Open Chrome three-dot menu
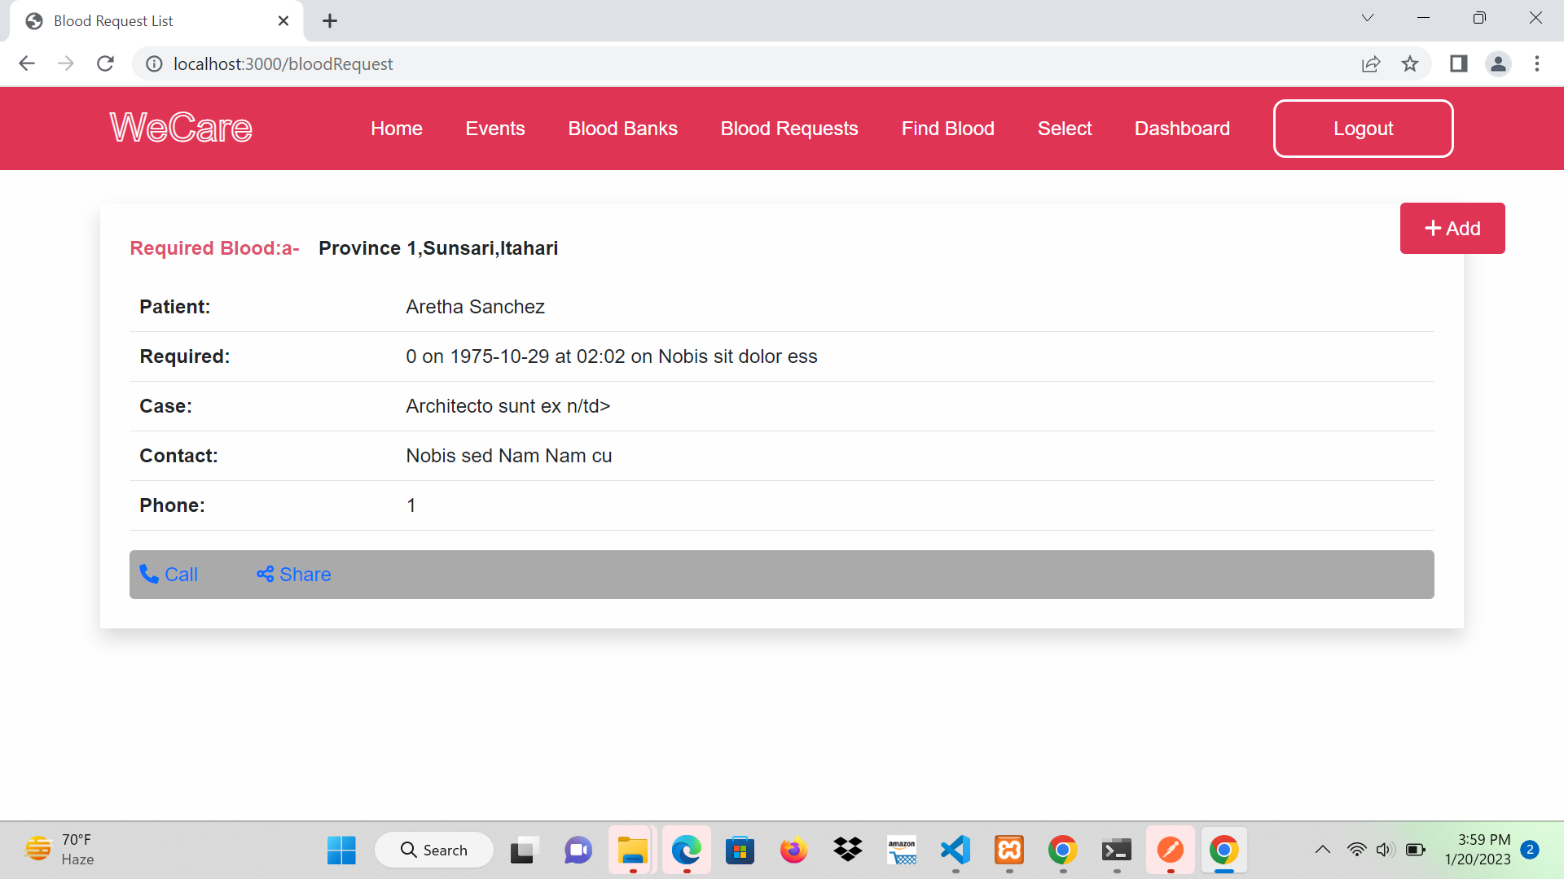 tap(1537, 63)
